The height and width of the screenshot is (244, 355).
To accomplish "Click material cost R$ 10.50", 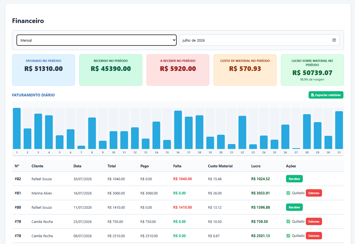I will coord(215,222).
